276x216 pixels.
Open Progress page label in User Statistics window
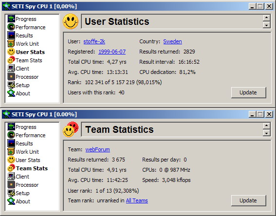tap(26, 19)
